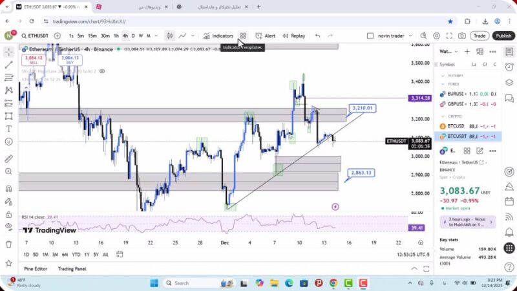Image resolution: width=517 pixels, height=291 pixels.
Task: Open the Alerts clock icon in the right sidebar
Action: point(510,65)
